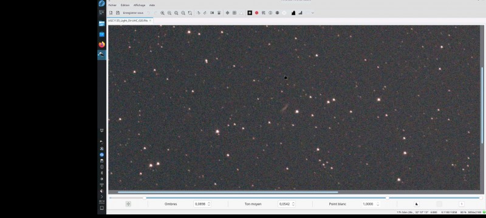Zoom in using the magnifier plus icon
This screenshot has width=486, height=218.
coord(162,13)
